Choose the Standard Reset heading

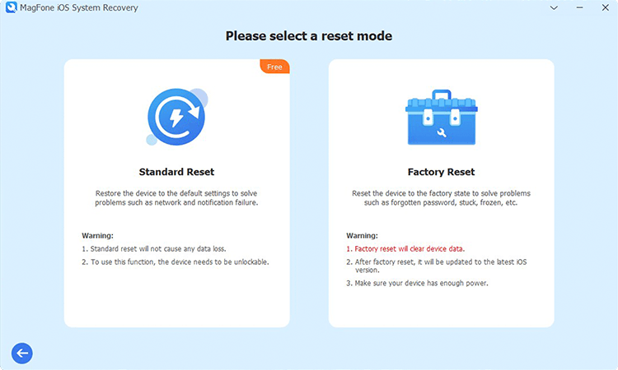(176, 172)
